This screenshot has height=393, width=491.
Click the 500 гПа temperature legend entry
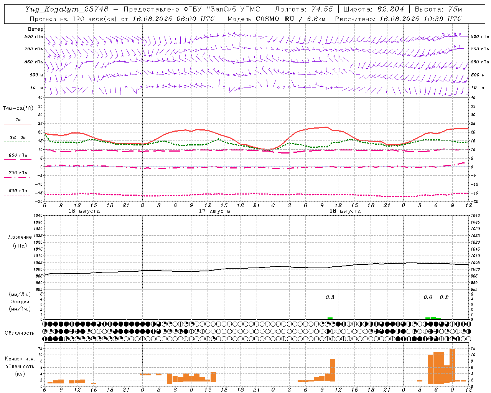(18, 191)
